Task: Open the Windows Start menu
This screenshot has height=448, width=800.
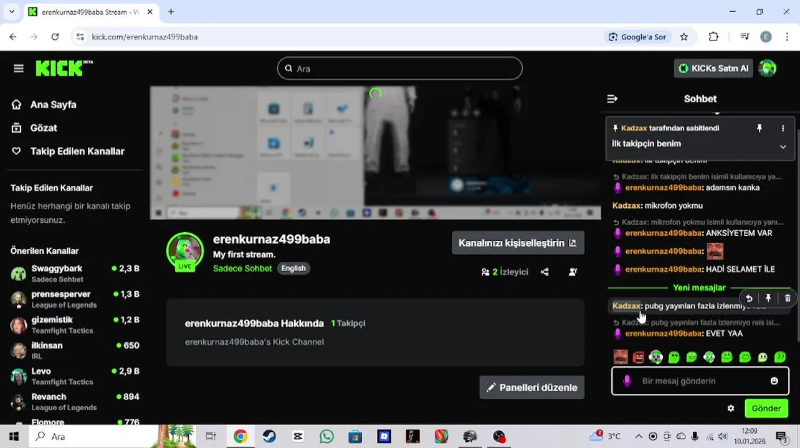Action: coord(14,436)
